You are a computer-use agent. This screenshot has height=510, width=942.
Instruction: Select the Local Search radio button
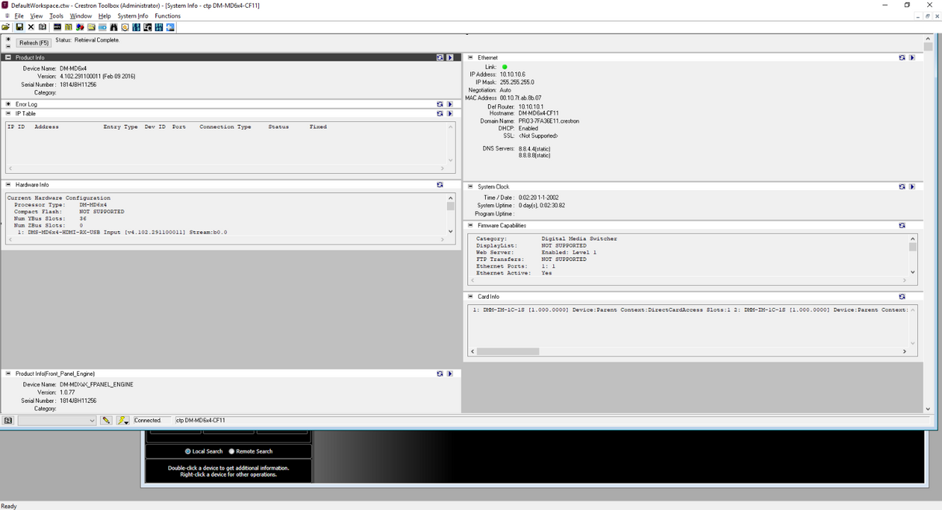pos(188,451)
